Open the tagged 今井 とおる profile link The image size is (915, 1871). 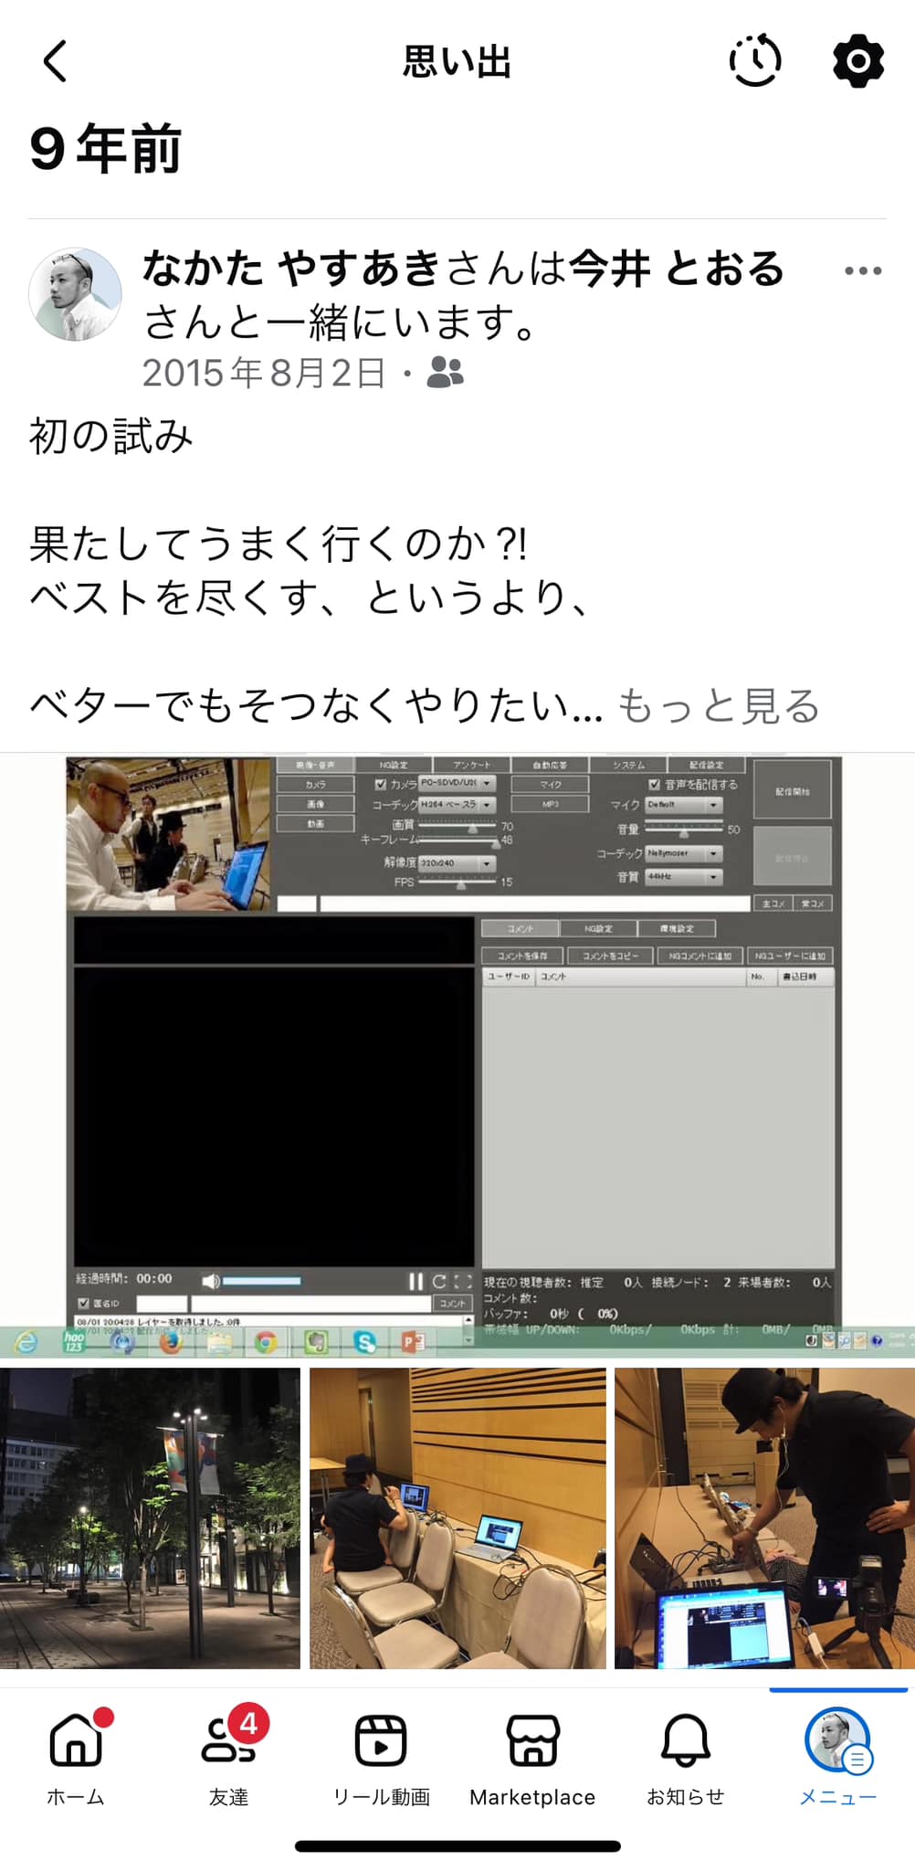[x=677, y=269]
